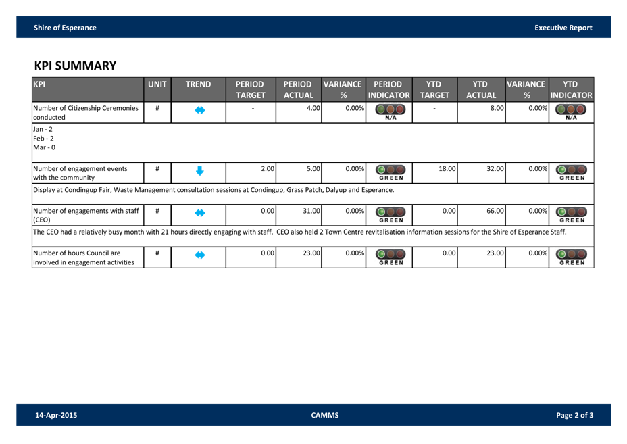This screenshot has height=444, width=627.
Task: Click the trend icon for staff engagements row
Action: tap(199, 214)
